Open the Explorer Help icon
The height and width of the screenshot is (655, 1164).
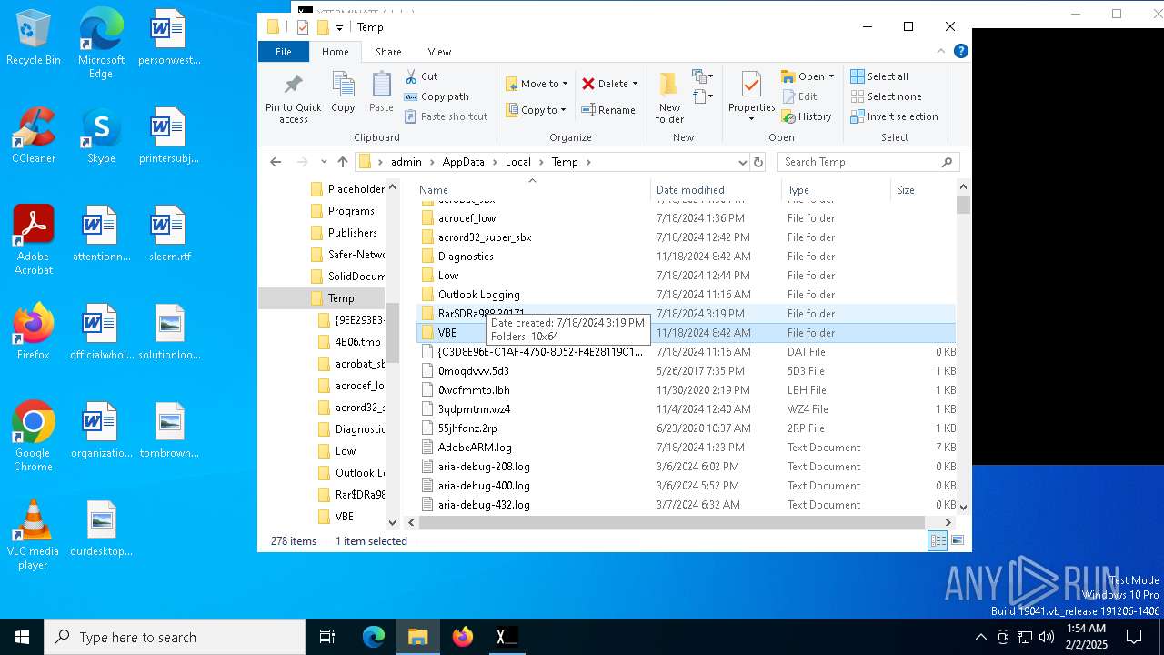[960, 52]
